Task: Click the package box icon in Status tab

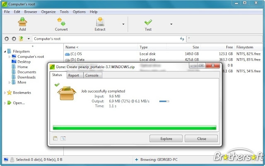Action: click(x=67, y=93)
